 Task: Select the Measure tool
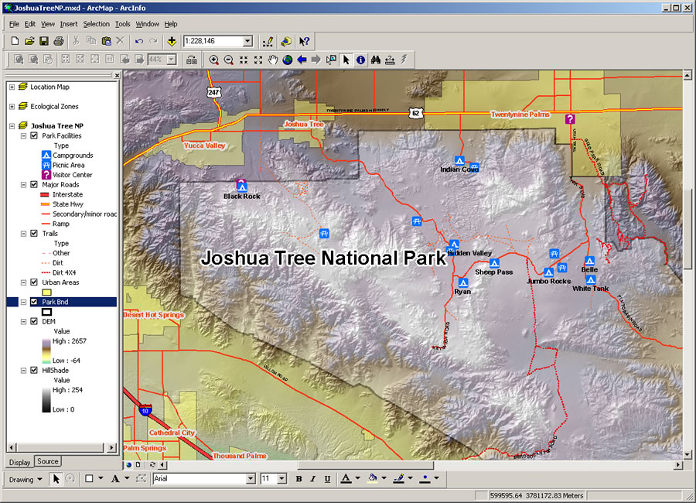(x=391, y=60)
